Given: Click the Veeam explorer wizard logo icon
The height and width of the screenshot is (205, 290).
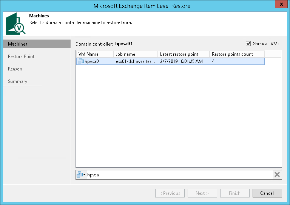Looking at the screenshot, I should point(15,24).
